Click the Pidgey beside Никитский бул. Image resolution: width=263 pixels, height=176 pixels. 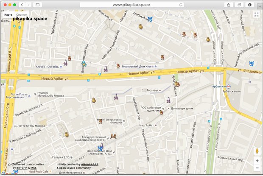208,39
